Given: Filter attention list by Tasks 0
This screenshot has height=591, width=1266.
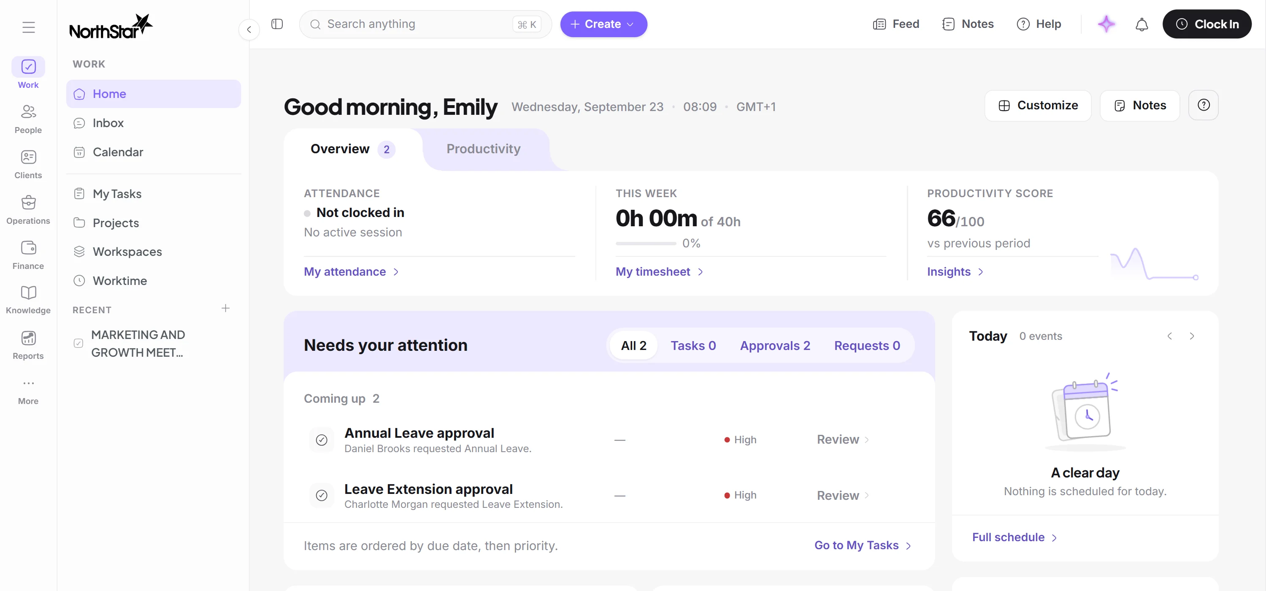Looking at the screenshot, I should pyautogui.click(x=693, y=346).
